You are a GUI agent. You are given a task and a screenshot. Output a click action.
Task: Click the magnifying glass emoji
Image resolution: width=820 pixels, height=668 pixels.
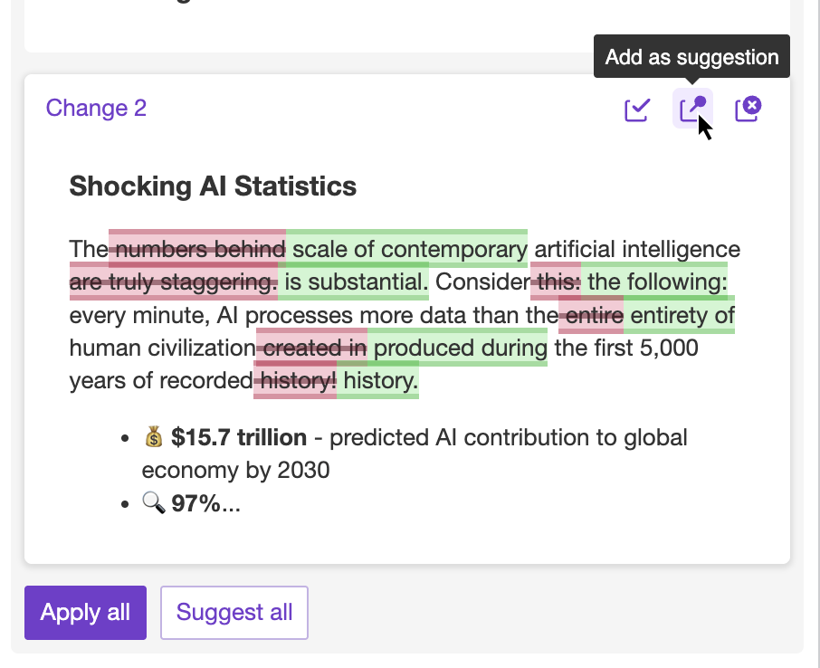point(153,503)
